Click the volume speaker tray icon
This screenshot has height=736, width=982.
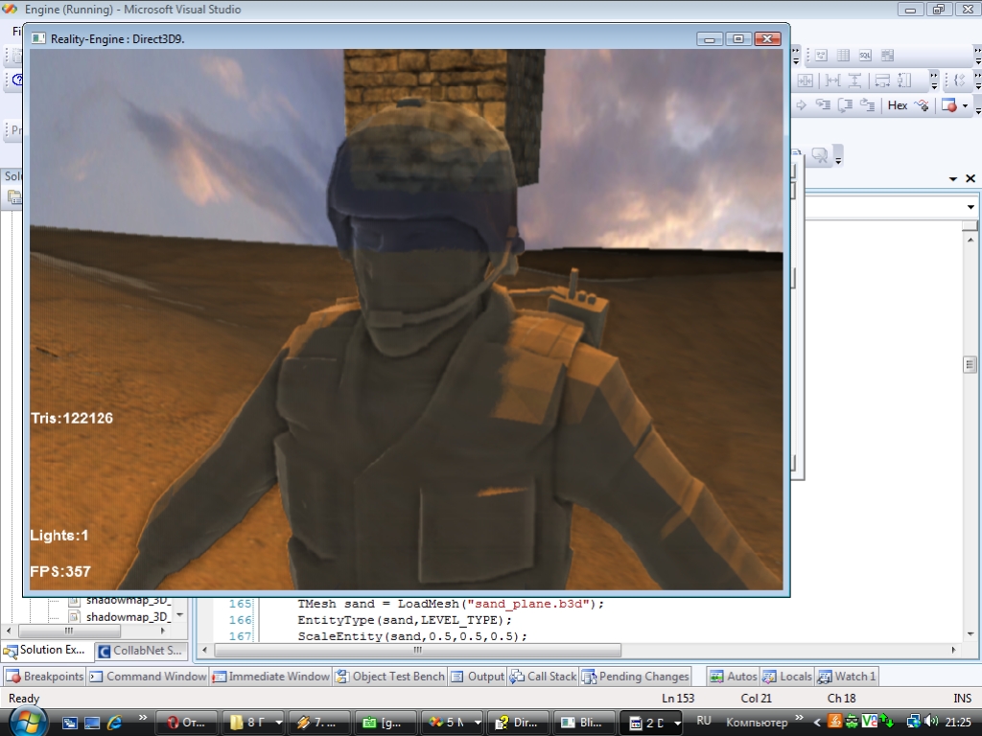tap(930, 722)
